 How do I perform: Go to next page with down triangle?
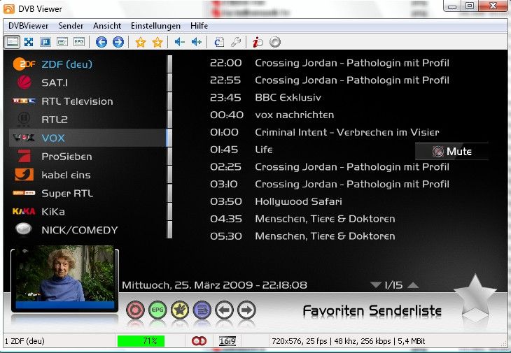point(377,285)
